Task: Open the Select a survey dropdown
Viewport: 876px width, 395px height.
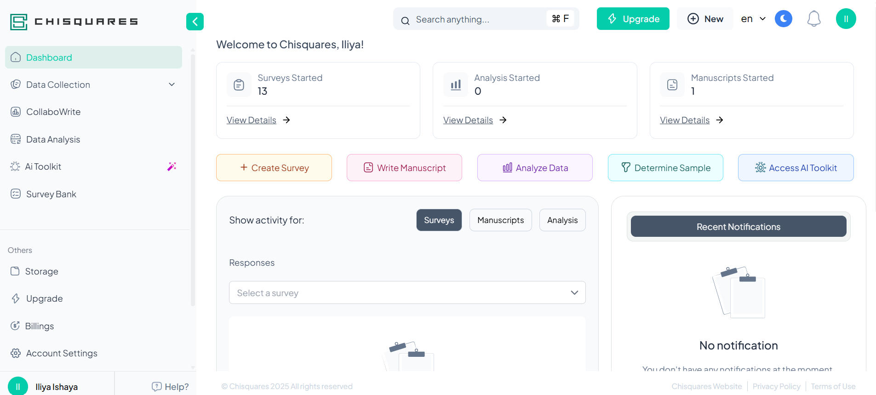Action: [407, 292]
